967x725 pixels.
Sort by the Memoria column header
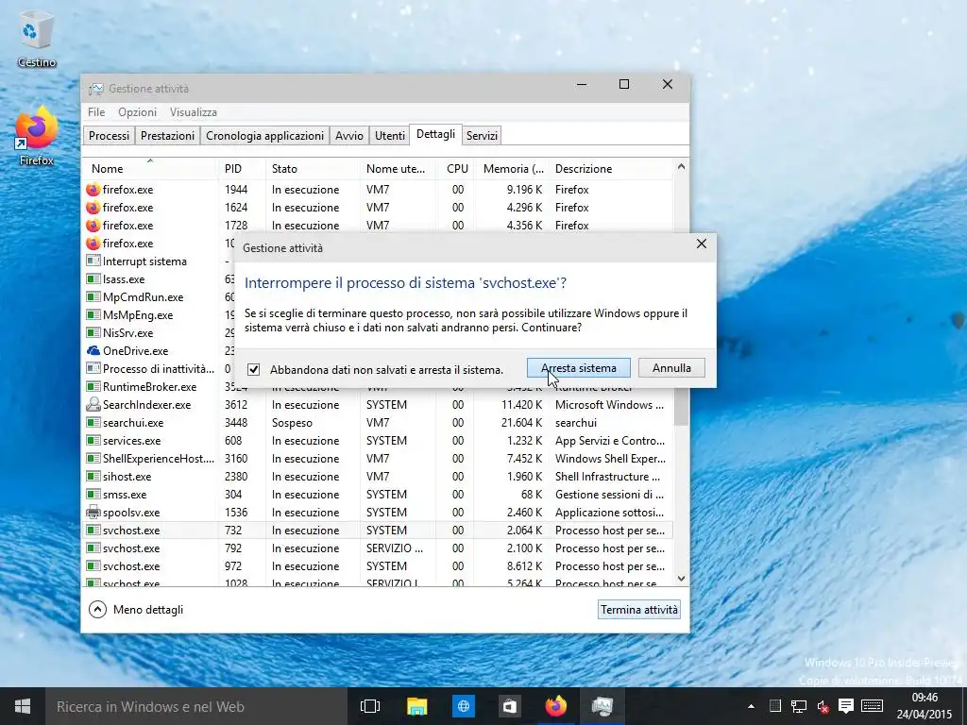pyautogui.click(x=512, y=168)
